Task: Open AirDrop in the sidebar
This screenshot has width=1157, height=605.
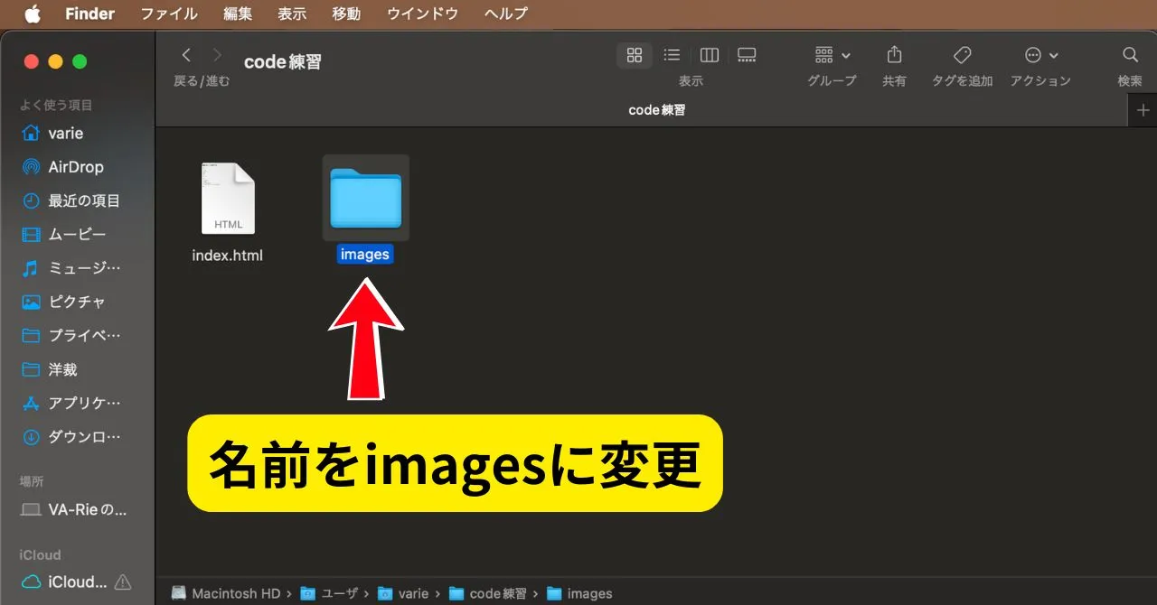Action: click(x=75, y=167)
